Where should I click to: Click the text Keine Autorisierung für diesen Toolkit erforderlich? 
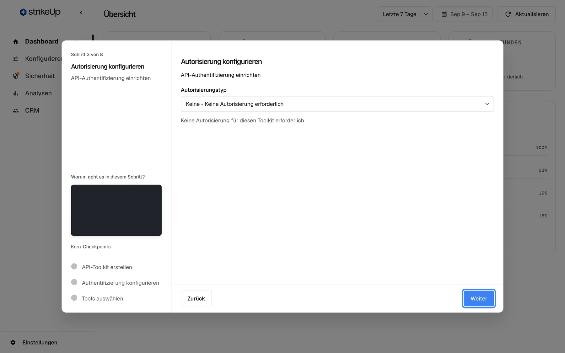[242, 120]
